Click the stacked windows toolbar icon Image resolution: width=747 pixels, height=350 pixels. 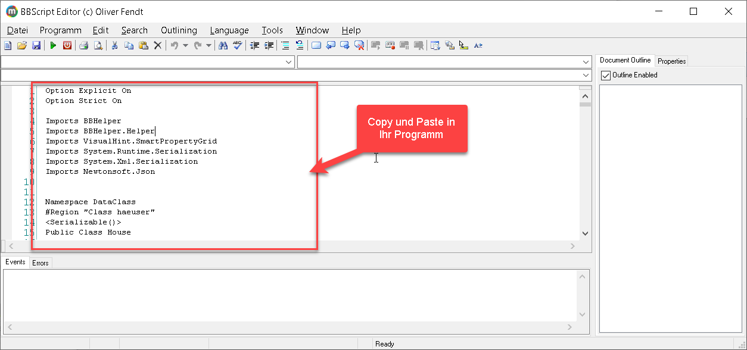tap(450, 45)
